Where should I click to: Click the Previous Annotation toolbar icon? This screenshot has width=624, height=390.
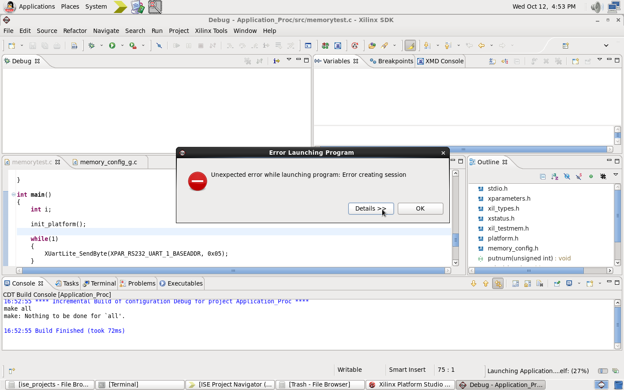(448, 45)
